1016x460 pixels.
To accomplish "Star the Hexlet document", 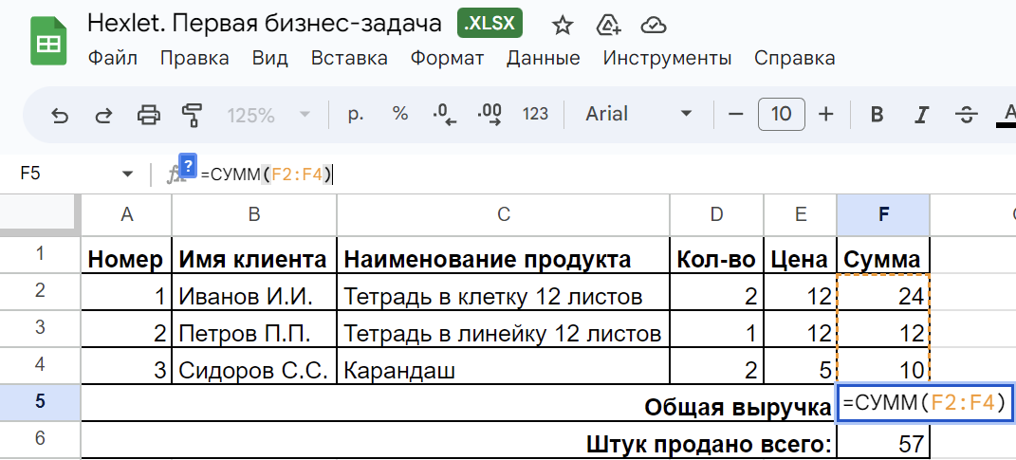I will (563, 25).
